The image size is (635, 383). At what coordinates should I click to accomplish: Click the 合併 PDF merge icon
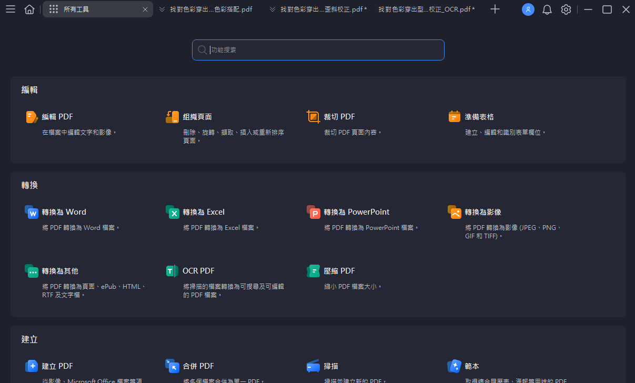[x=172, y=366]
